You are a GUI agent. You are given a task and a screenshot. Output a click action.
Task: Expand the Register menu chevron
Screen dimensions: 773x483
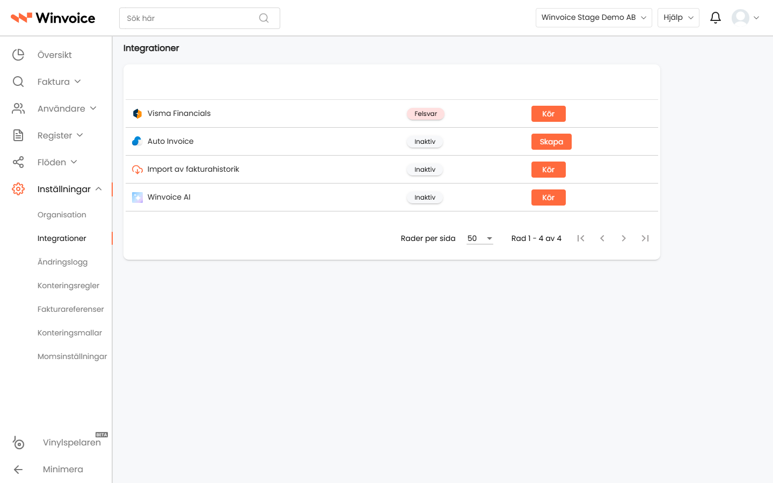(80, 135)
